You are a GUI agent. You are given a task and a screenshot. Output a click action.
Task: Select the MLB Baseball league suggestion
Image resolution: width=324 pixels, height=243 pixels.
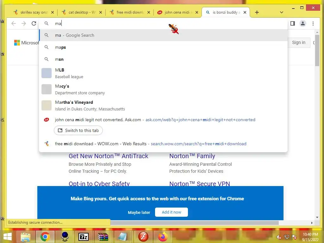163,73
